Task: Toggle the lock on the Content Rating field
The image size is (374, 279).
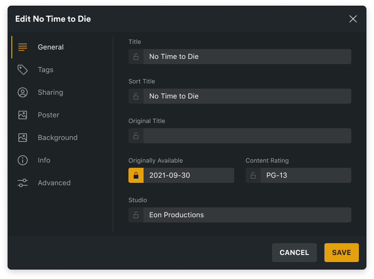Action: [253, 175]
